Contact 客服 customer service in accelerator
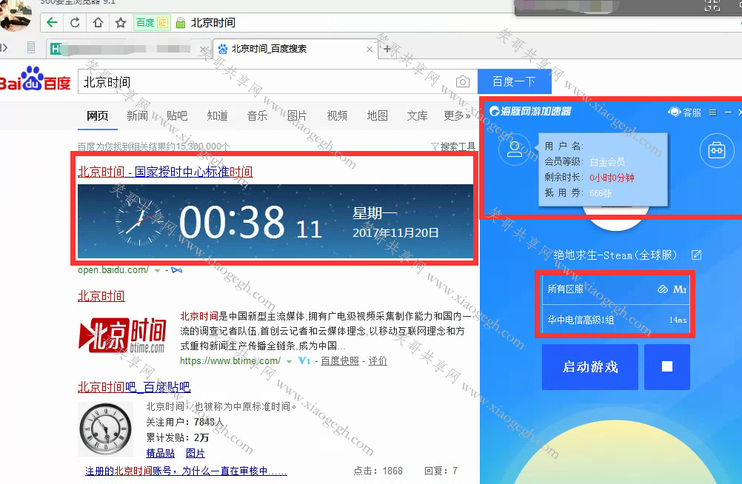The width and height of the screenshot is (742, 484). pyautogui.click(x=685, y=112)
